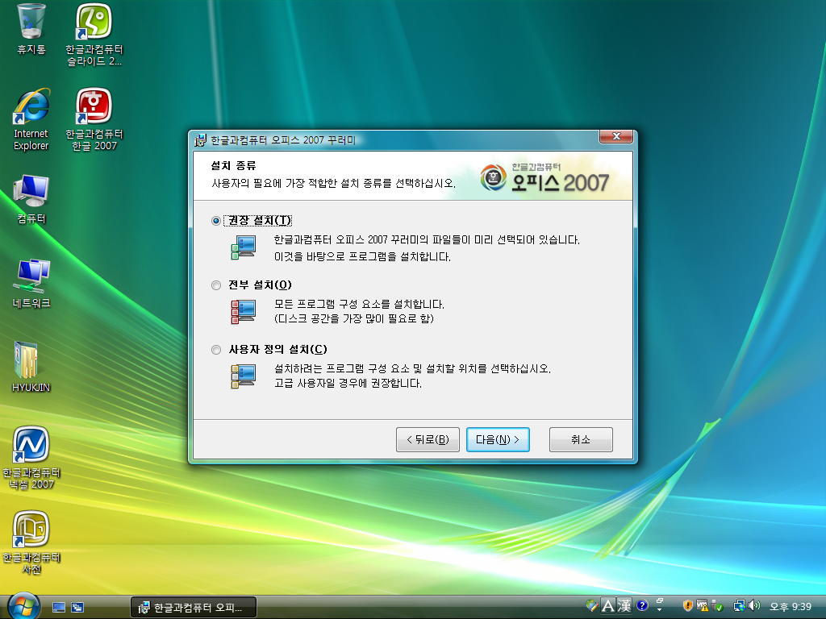Open 한글과컴퓨터 사전 desktop shortcut

[x=31, y=542]
